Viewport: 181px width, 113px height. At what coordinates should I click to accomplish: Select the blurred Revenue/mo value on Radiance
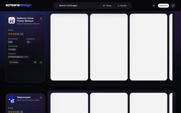pyautogui.click(x=10, y=42)
